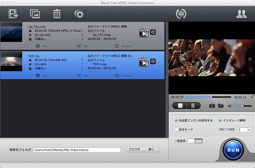Click clapperboard profile icon for Up_T31.m4v
Screen dimensions: 255x168
click(x=144, y=32)
